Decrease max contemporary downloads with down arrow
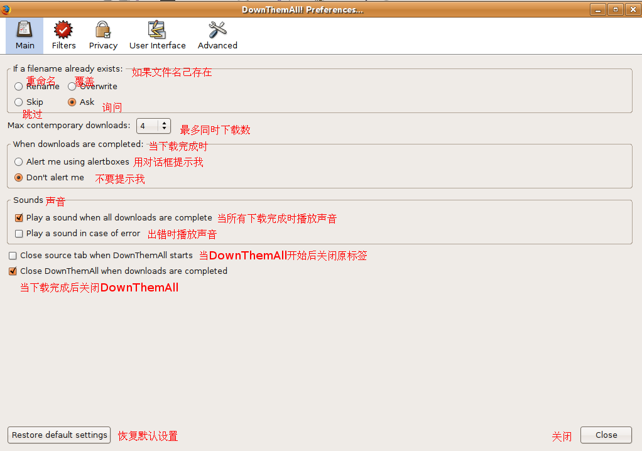 [164, 129]
